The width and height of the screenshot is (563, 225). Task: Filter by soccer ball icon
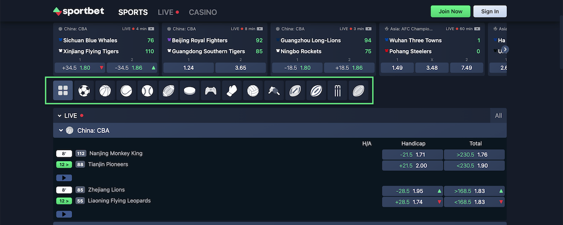84,91
